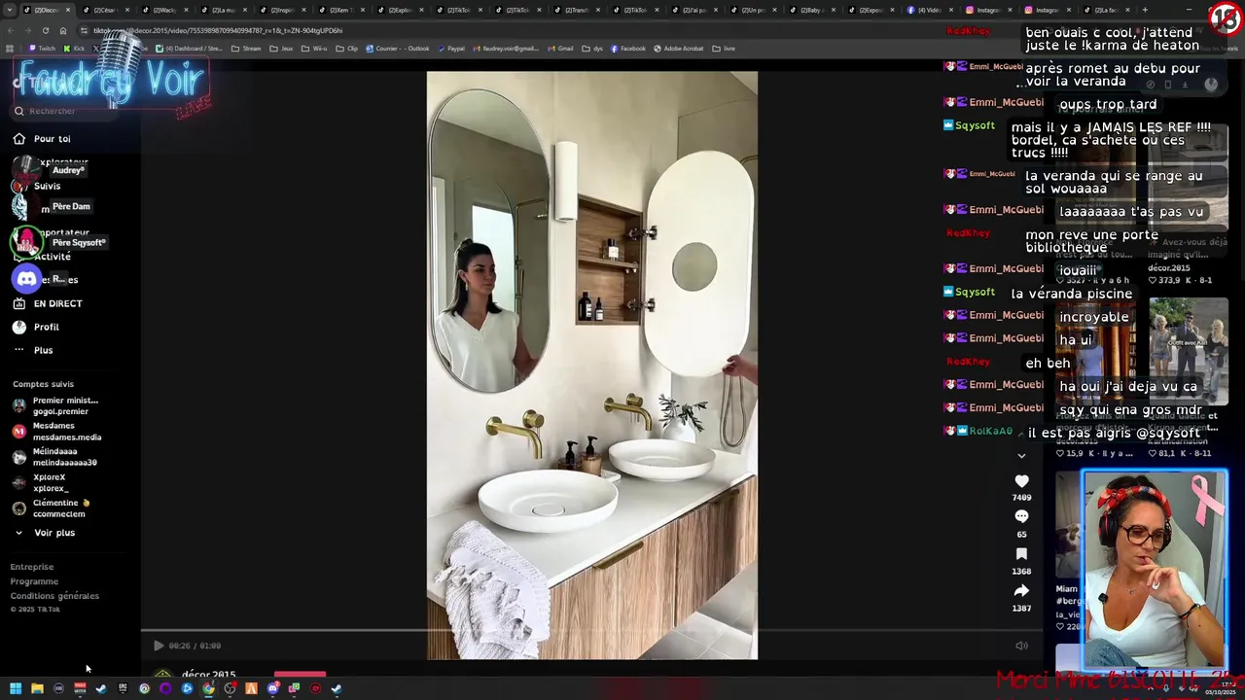
Task: Switch to the (2)Baby tab
Action: pyautogui.click(x=811, y=10)
